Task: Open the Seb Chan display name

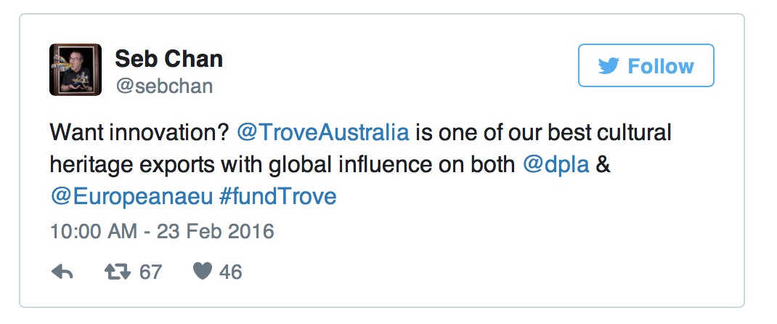Action: [169, 59]
